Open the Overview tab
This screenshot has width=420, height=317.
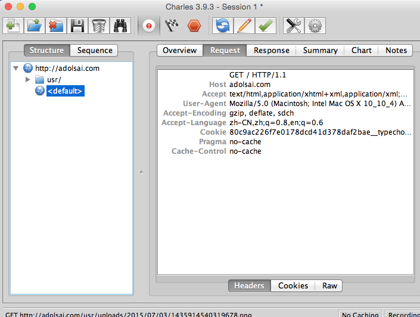tap(180, 51)
